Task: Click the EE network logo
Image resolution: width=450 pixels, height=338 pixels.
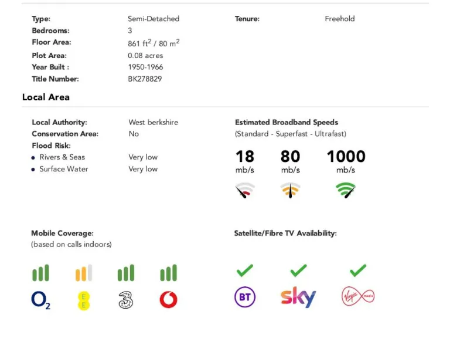Action: click(84, 300)
